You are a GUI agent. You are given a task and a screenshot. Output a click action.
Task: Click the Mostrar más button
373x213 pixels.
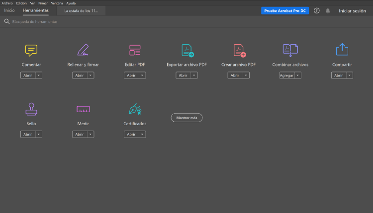point(186,118)
